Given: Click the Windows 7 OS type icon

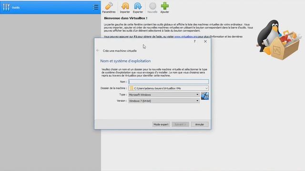Looking at the screenshot, I should (x=205, y=96).
